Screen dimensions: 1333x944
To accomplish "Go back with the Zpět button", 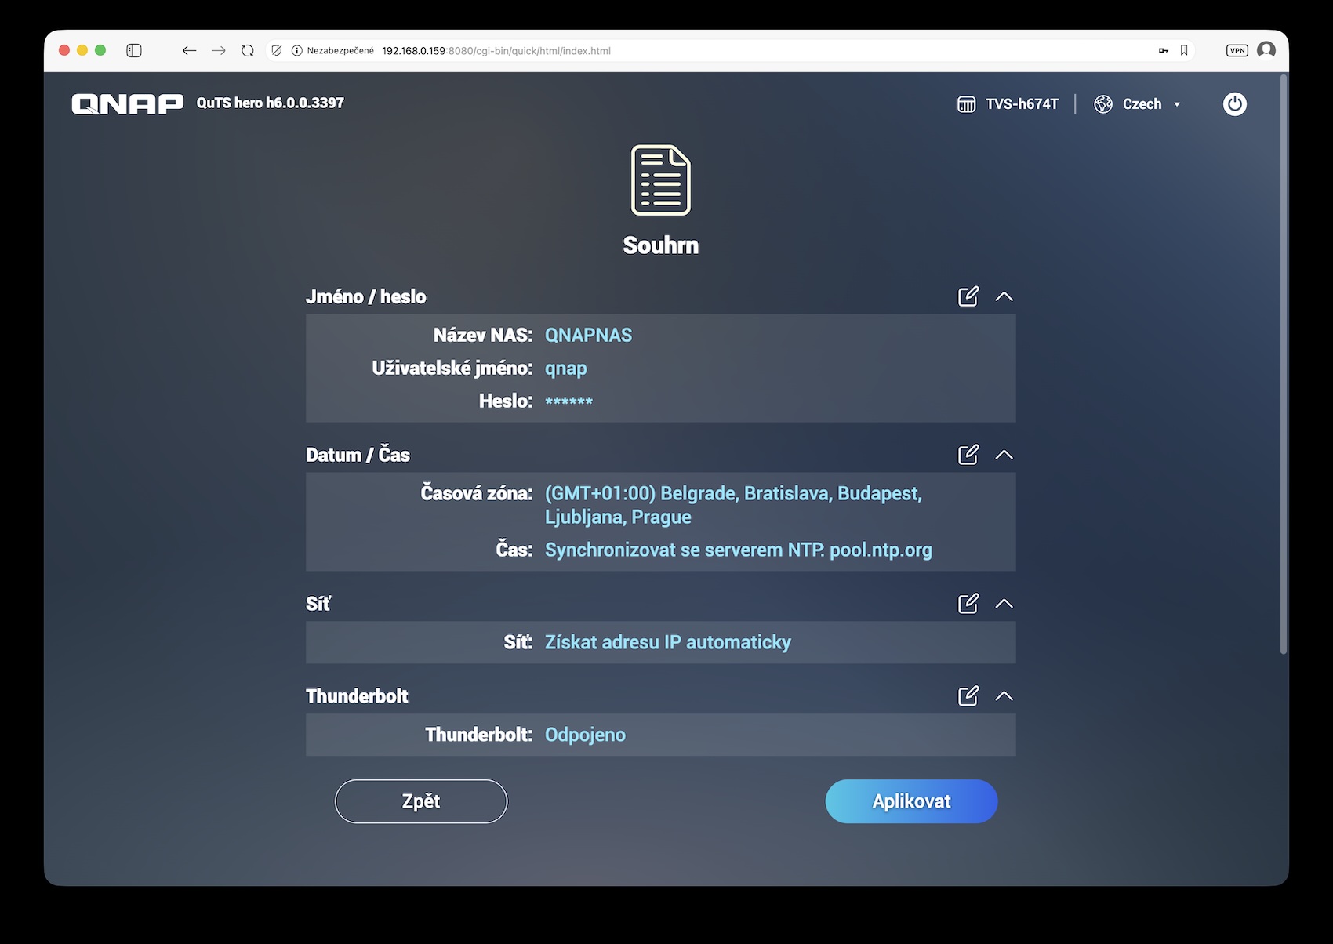I will pos(421,801).
